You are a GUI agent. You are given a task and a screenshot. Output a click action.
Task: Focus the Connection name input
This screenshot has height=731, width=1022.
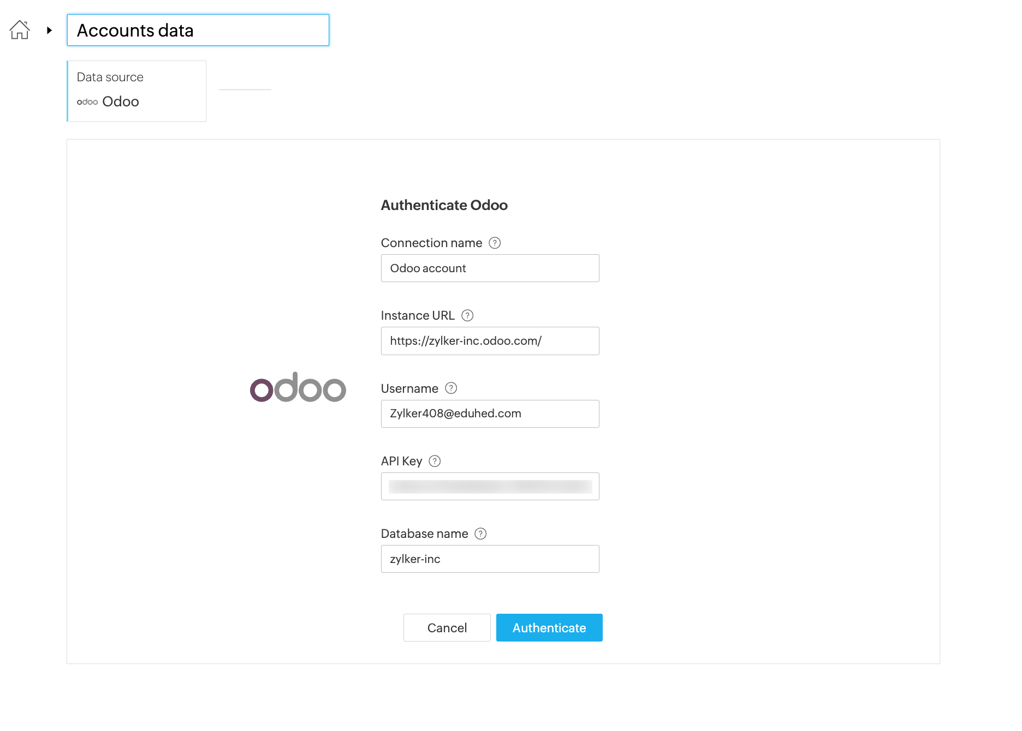click(490, 268)
